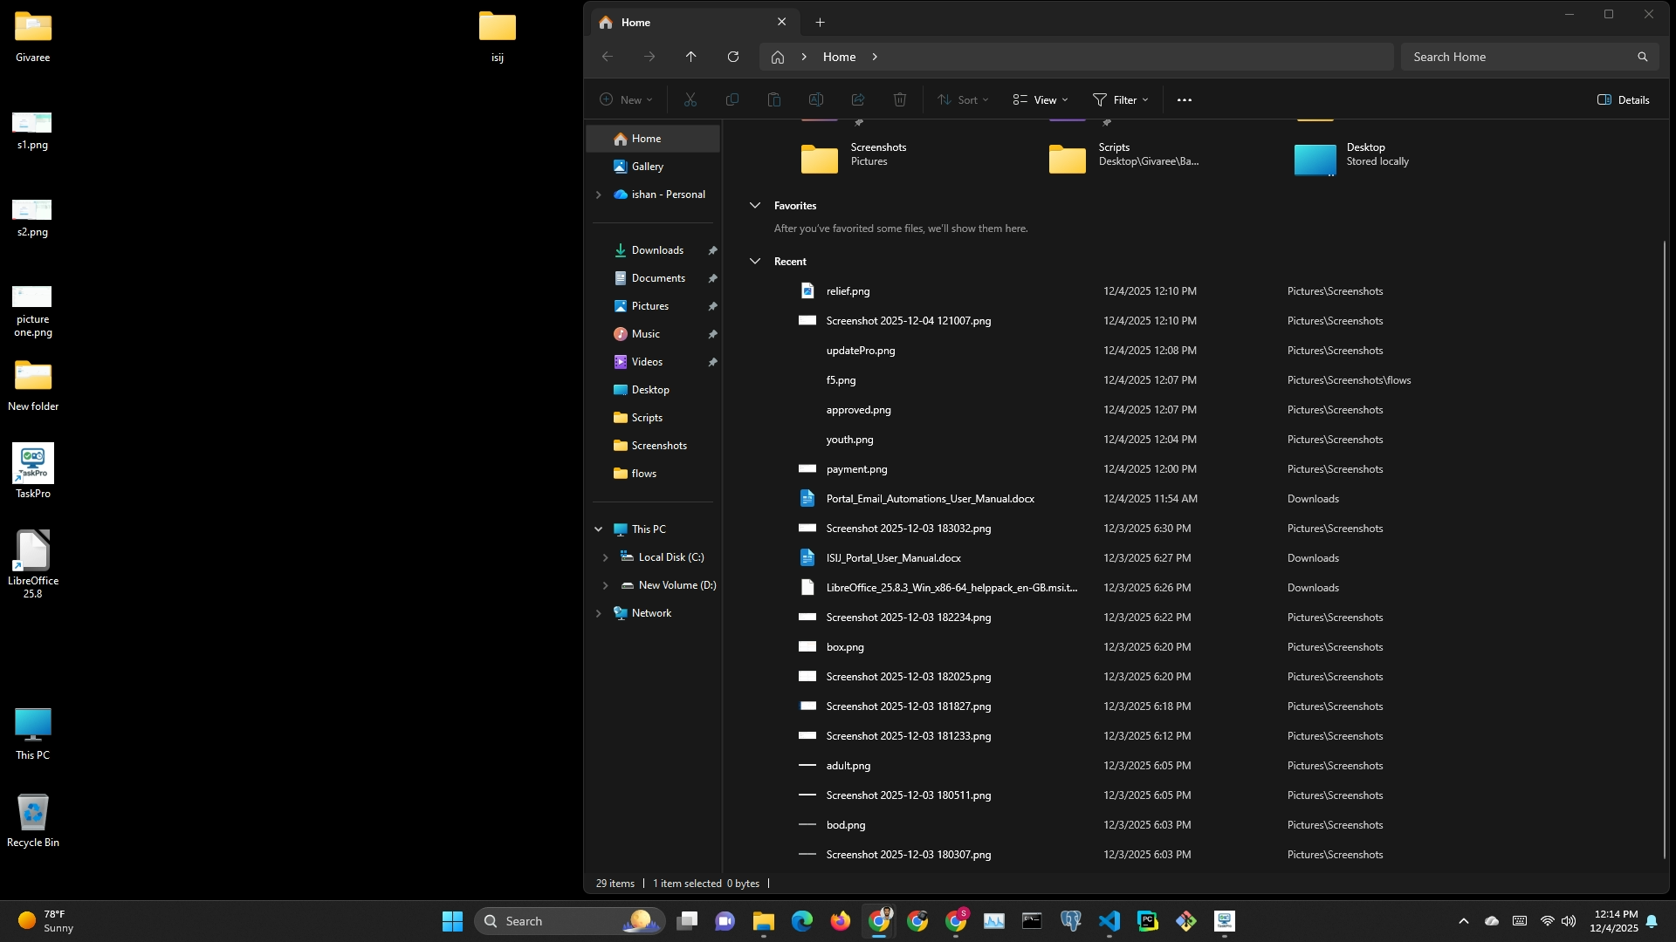Open Visual Studio Code from the taskbar
This screenshot has height=942, width=1676.
pyautogui.click(x=1109, y=921)
